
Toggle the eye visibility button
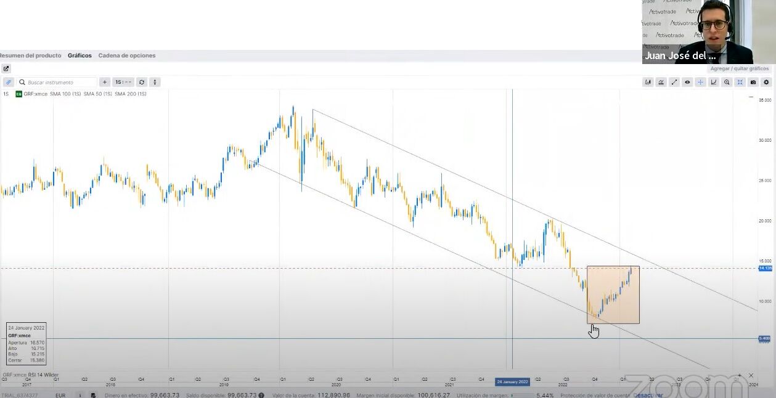(x=687, y=82)
